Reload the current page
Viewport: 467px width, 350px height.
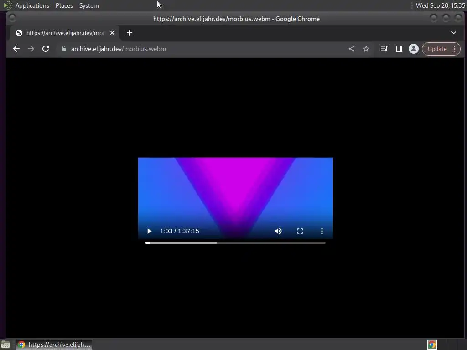46,49
